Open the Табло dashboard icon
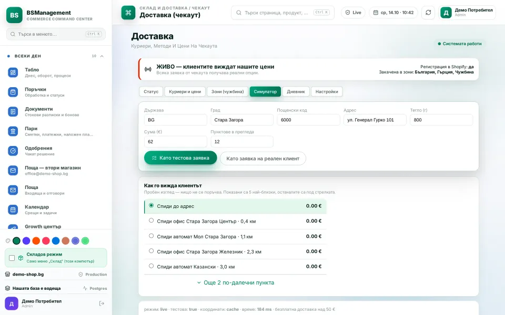 [x=13, y=72]
